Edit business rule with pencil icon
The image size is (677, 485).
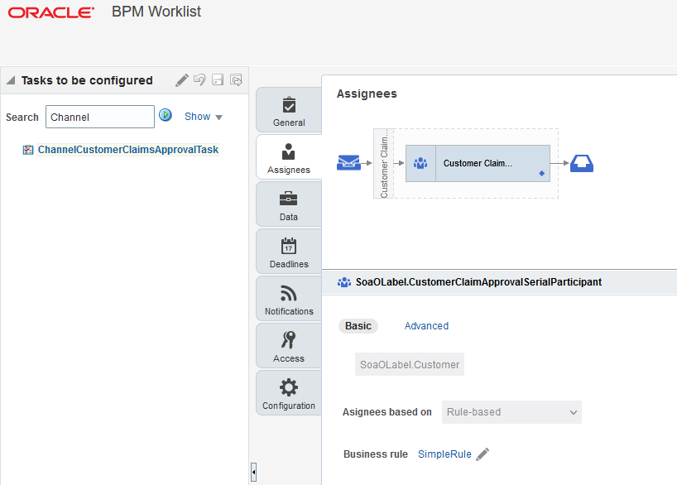coord(483,454)
